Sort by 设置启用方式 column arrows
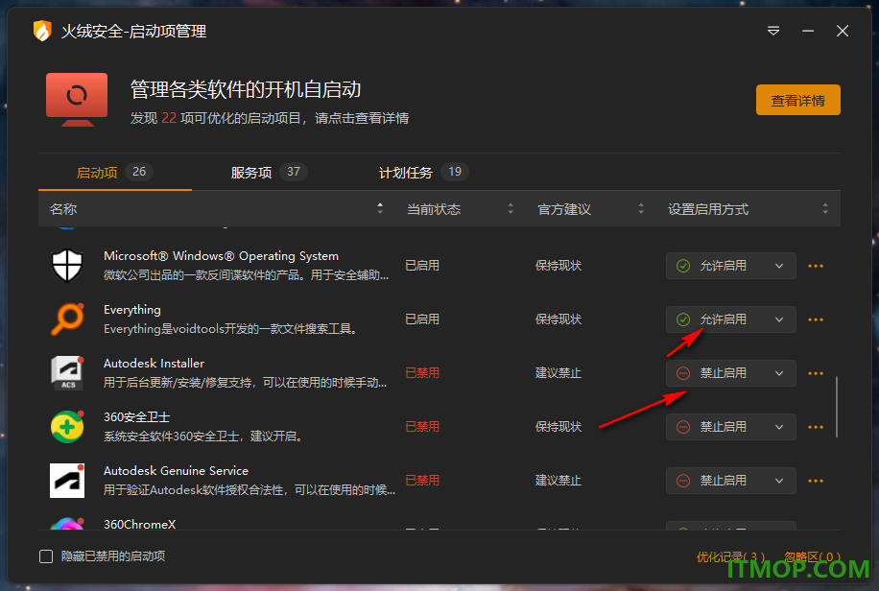 click(825, 208)
